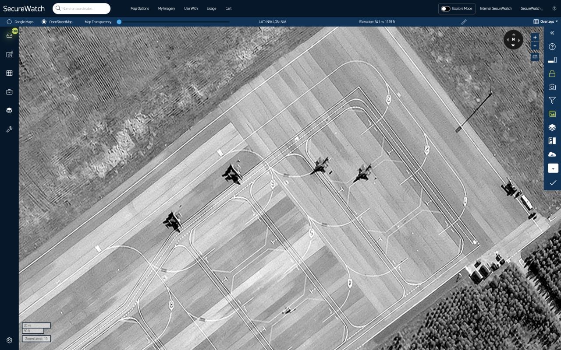Collapse the right panel using the double chevron
The width and height of the screenshot is (561, 350).
click(552, 32)
